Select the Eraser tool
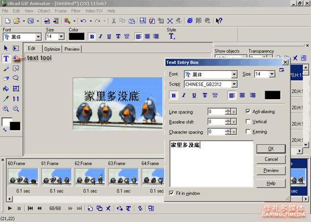 6,78
